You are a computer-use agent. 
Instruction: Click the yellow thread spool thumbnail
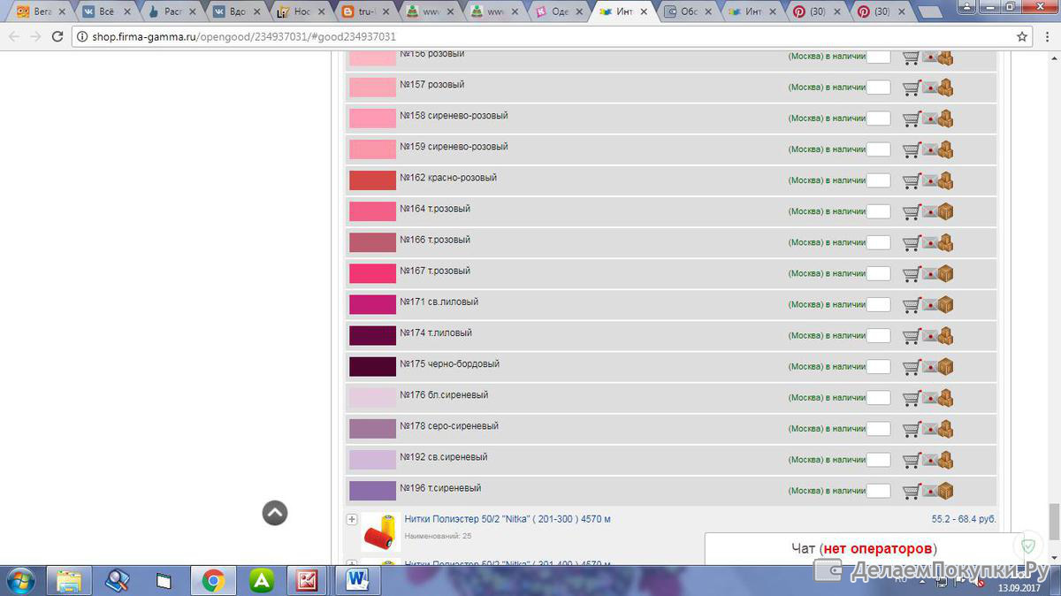[x=381, y=532]
